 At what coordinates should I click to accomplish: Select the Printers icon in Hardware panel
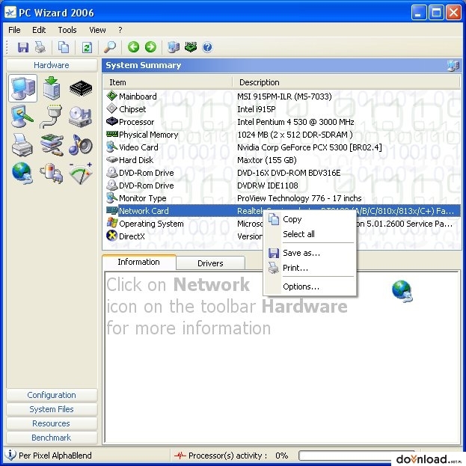(22, 145)
